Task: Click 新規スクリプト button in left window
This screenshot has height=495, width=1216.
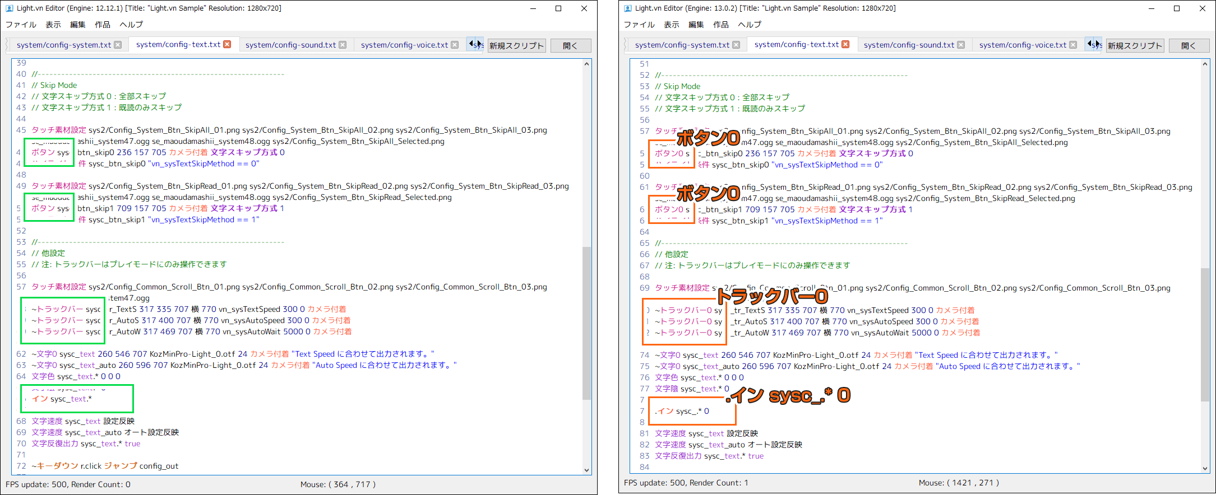Action: [x=517, y=45]
